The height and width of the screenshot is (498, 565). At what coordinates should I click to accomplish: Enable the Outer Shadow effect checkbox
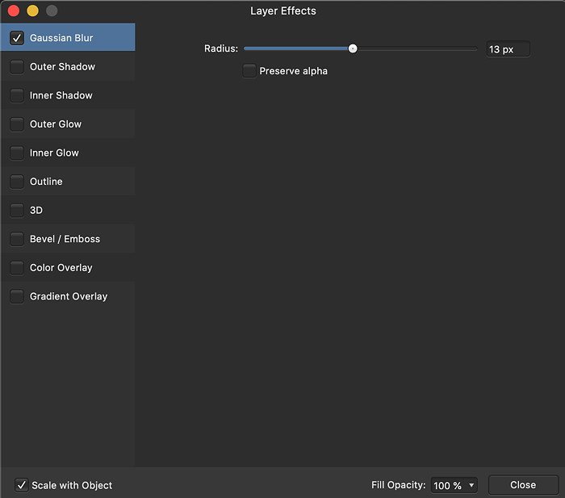tap(17, 67)
